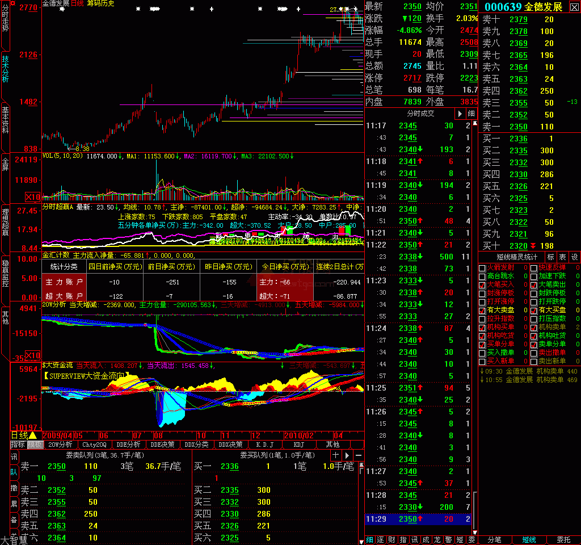Open the 技术分析 left sidebar tab
The height and width of the screenshot is (545, 581).
[5, 69]
